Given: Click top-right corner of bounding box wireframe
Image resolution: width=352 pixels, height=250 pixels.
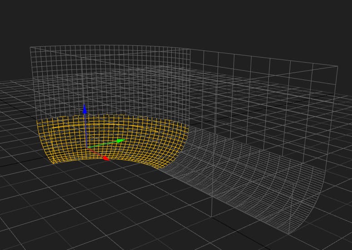Looking at the screenshot, I should [337, 66].
